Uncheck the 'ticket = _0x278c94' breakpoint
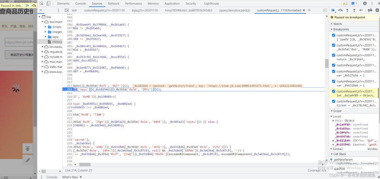Viewport: 380px width, 179px height. coord(334,101)
